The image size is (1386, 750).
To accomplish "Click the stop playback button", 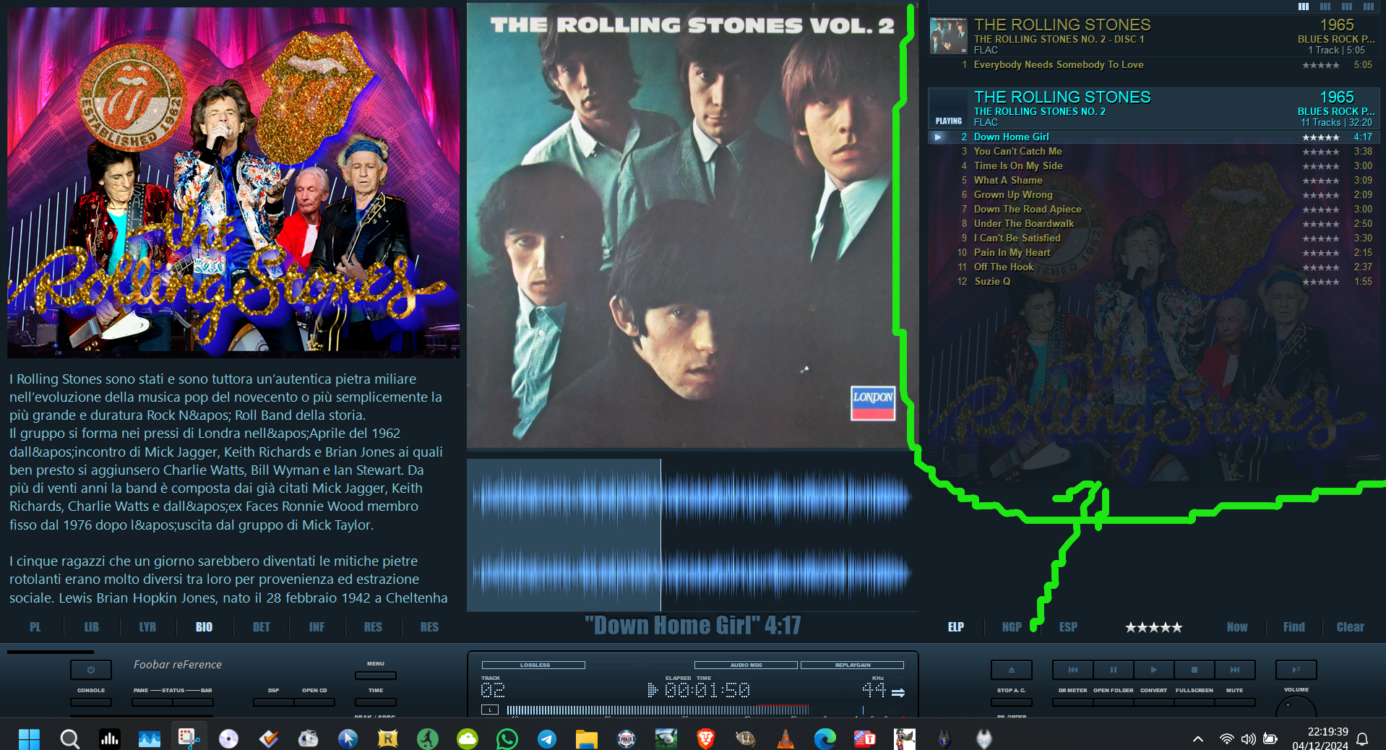I will coord(1194,670).
